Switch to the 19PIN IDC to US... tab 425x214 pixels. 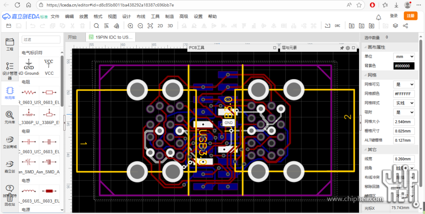tap(111, 37)
